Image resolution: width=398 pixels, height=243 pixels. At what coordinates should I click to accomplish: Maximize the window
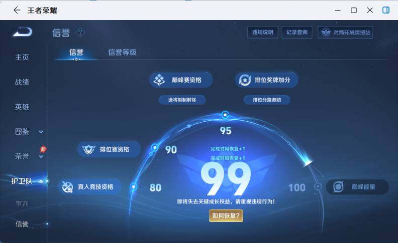[x=354, y=10]
